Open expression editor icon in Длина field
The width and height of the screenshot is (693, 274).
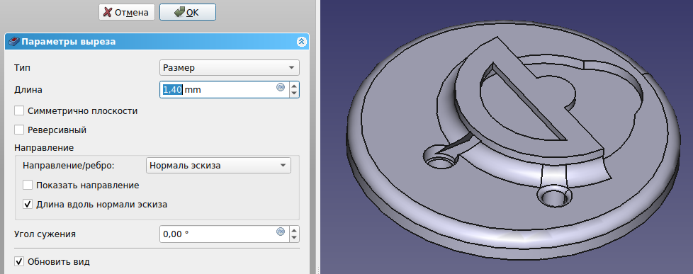coord(280,87)
